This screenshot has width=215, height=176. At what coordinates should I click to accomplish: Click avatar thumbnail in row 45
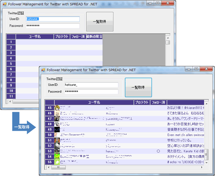(57, 108)
